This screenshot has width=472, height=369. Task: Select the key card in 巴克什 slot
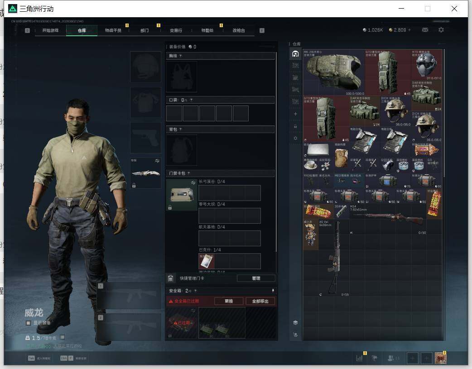[207, 261]
